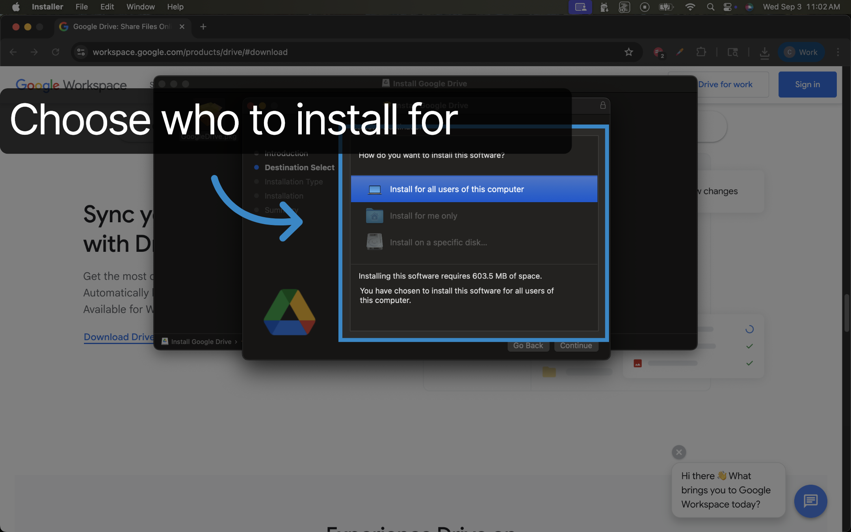Click the clock showing Wed Sep 3
This screenshot has height=532, width=851.
click(x=801, y=7)
